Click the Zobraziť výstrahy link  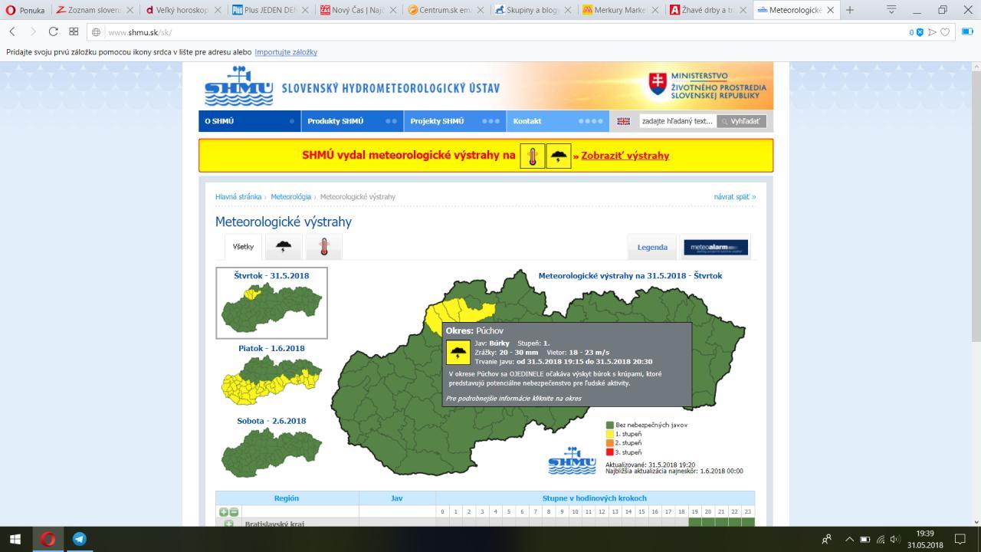625,156
